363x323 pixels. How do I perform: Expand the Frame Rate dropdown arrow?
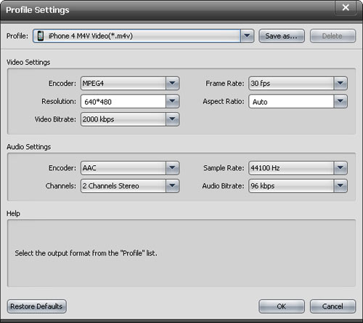[x=340, y=84]
